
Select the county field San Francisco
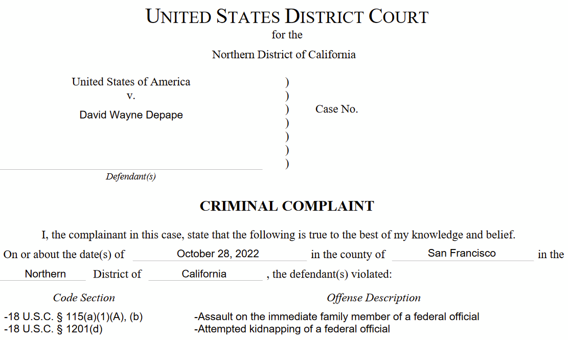click(462, 253)
